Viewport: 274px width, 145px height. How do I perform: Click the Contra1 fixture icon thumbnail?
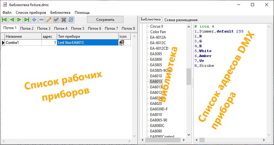121,43
